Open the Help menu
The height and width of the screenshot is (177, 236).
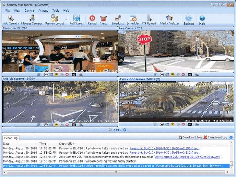[66, 11]
